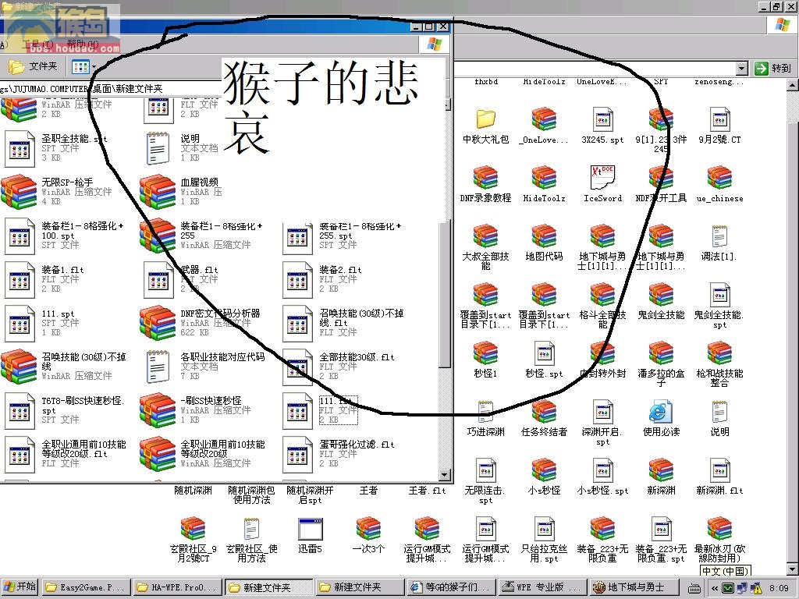Select the 一次3个 archive
Image resolution: width=799 pixels, height=599 pixels.
368,535
